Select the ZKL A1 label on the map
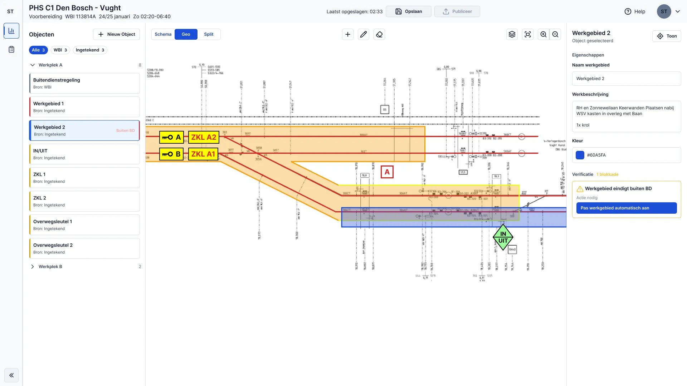687x386 pixels. tap(203, 154)
